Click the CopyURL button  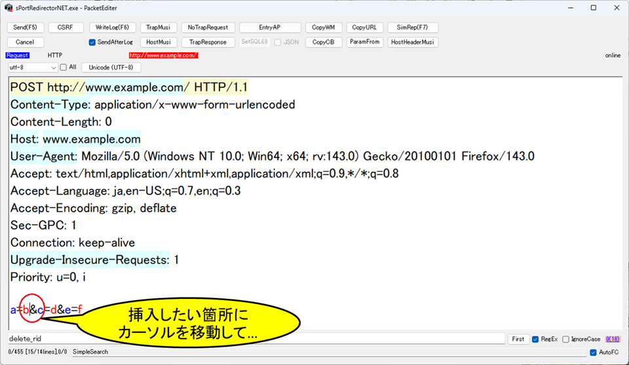click(364, 28)
